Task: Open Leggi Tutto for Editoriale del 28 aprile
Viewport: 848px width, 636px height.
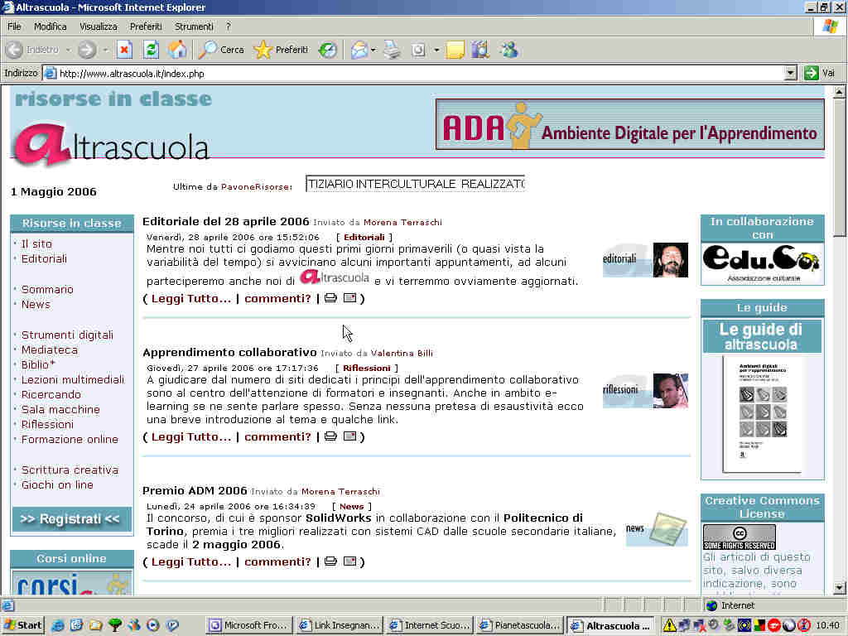Action: click(x=191, y=298)
